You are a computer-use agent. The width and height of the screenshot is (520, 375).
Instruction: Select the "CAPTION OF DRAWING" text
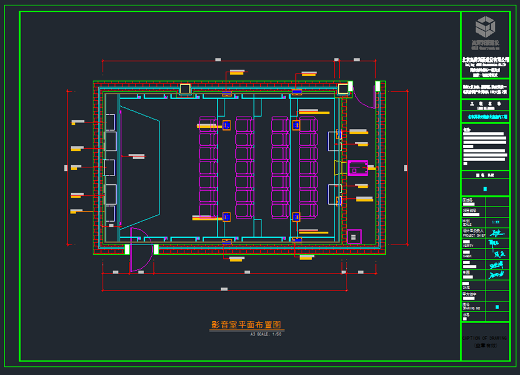tap(484, 338)
